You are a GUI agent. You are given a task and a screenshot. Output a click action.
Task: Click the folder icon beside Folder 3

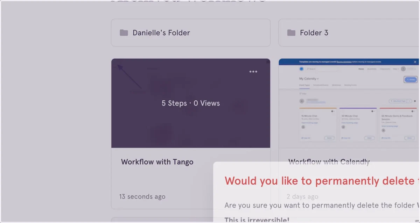[291, 33]
